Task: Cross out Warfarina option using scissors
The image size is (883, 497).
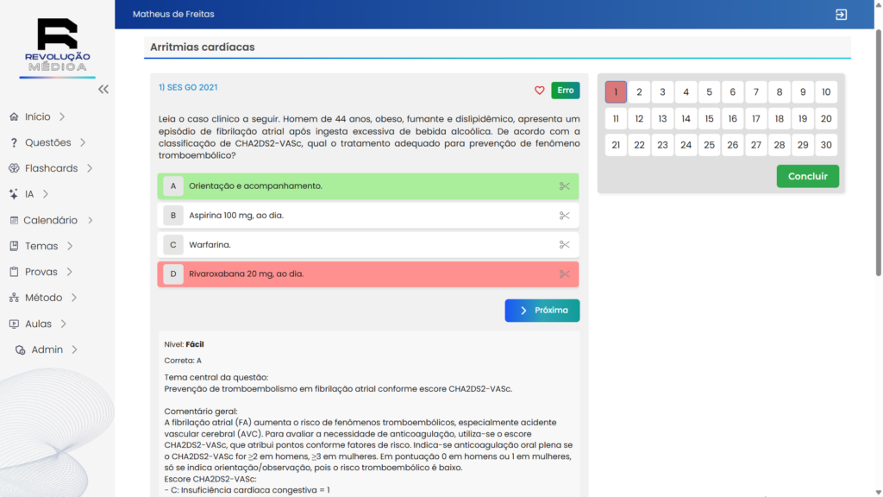Action: (564, 245)
